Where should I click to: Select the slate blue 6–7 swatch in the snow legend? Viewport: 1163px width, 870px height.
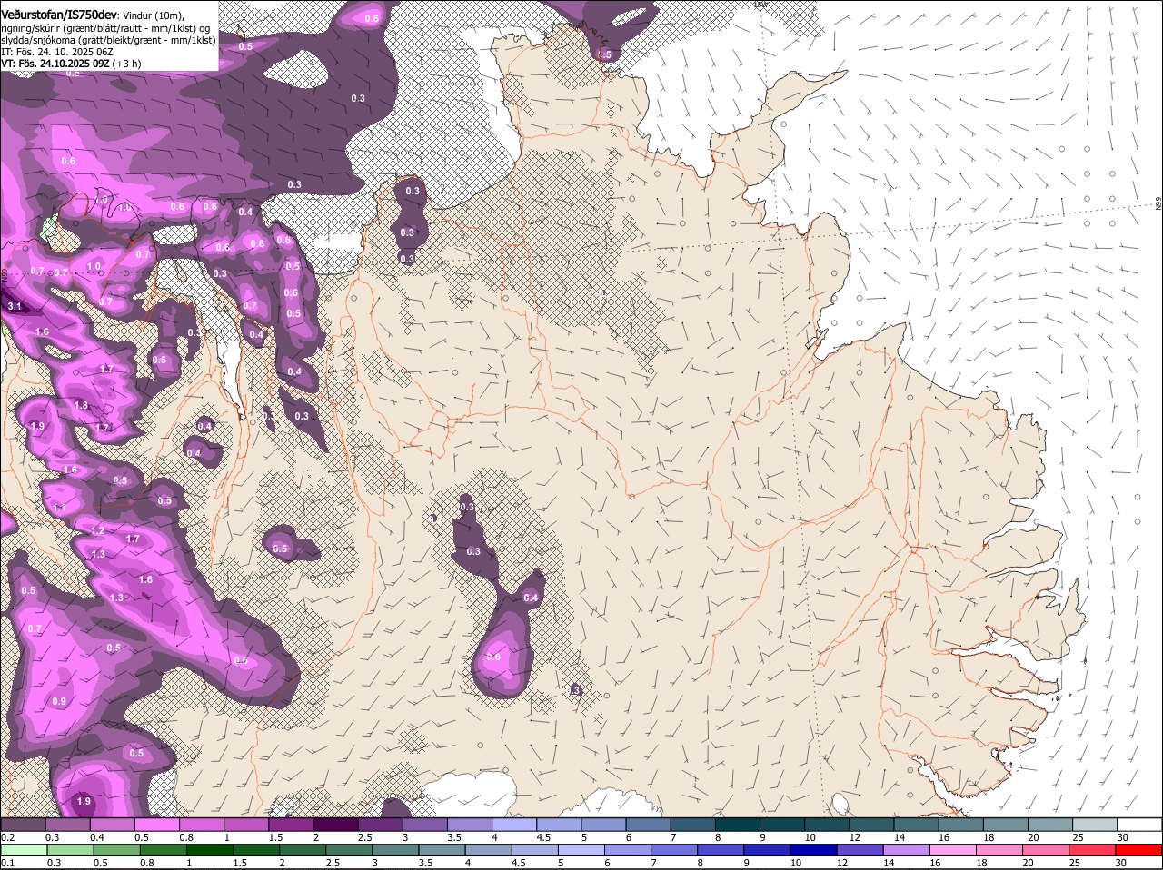pos(650,825)
